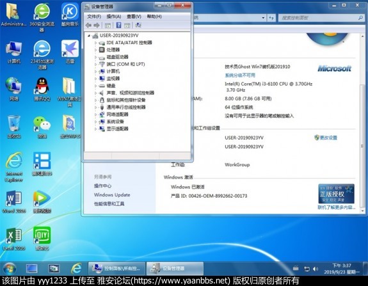Open the Administrator folder on desktop
Image resolution: width=368 pixels, height=286 pixels.
(x=13, y=14)
